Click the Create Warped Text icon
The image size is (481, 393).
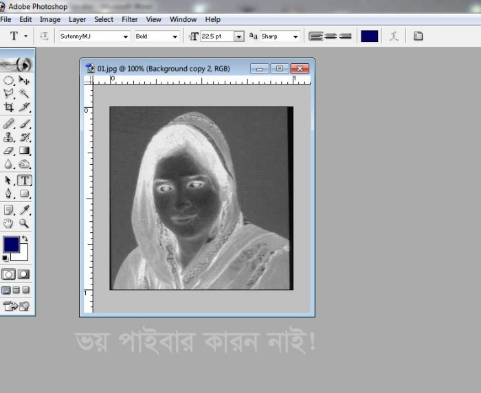point(394,36)
